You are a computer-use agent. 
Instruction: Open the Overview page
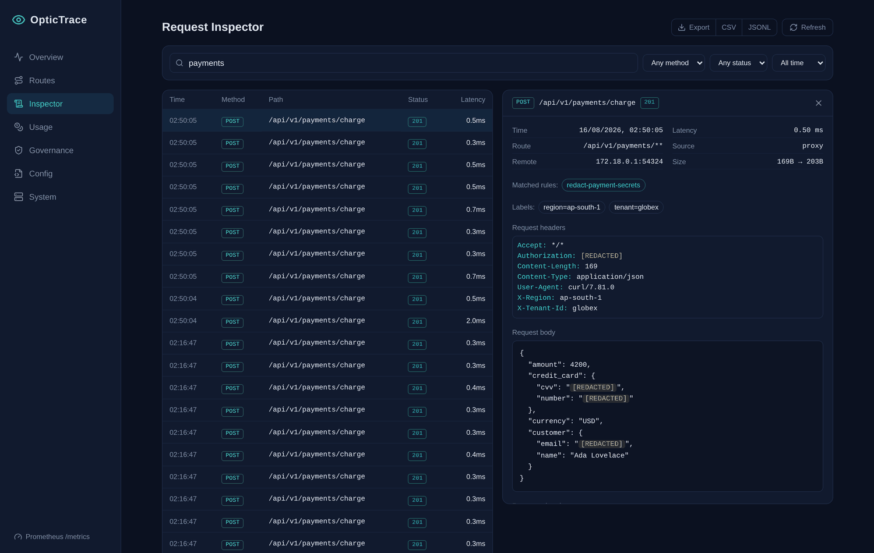point(60,57)
